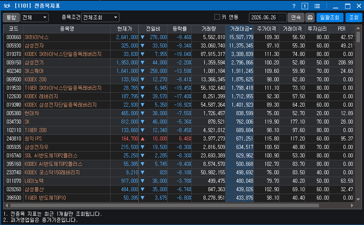Click the 조회 button
Image resolution: width=364 pixels, height=225 pixels.
(354, 17)
